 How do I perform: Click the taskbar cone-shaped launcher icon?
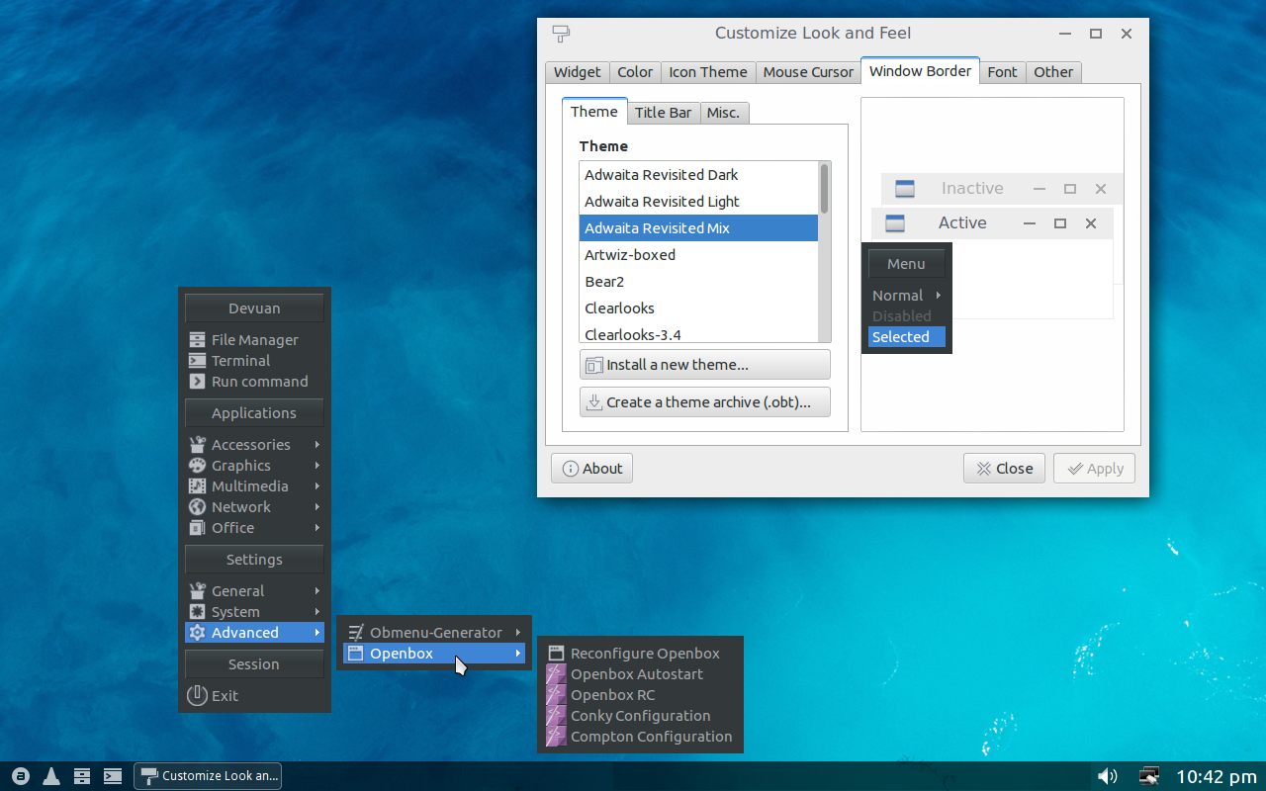(x=50, y=776)
